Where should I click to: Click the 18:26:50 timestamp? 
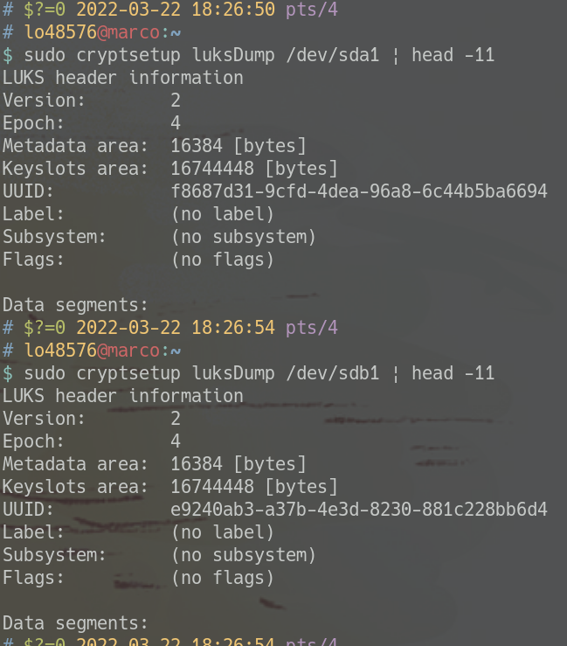[x=233, y=10]
